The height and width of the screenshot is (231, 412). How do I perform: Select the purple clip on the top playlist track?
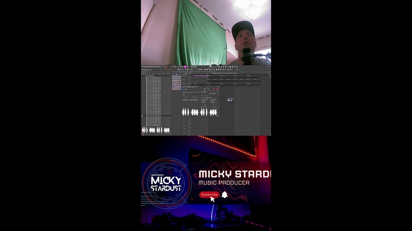(201, 76)
